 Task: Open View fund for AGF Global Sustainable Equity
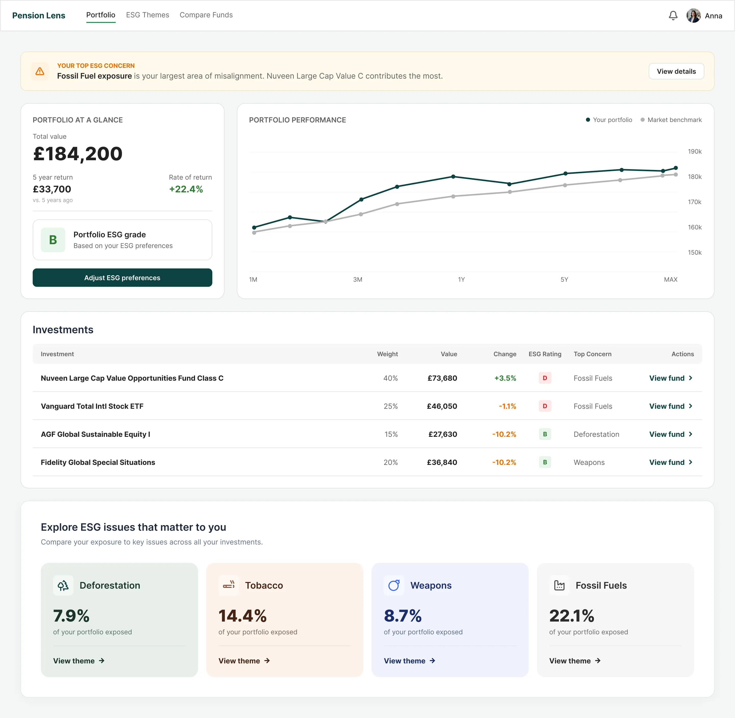(x=671, y=434)
